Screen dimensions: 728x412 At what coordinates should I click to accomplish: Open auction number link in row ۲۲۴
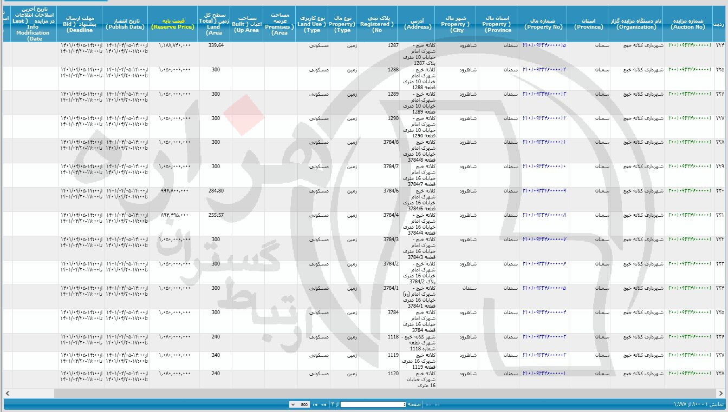[x=689, y=46]
